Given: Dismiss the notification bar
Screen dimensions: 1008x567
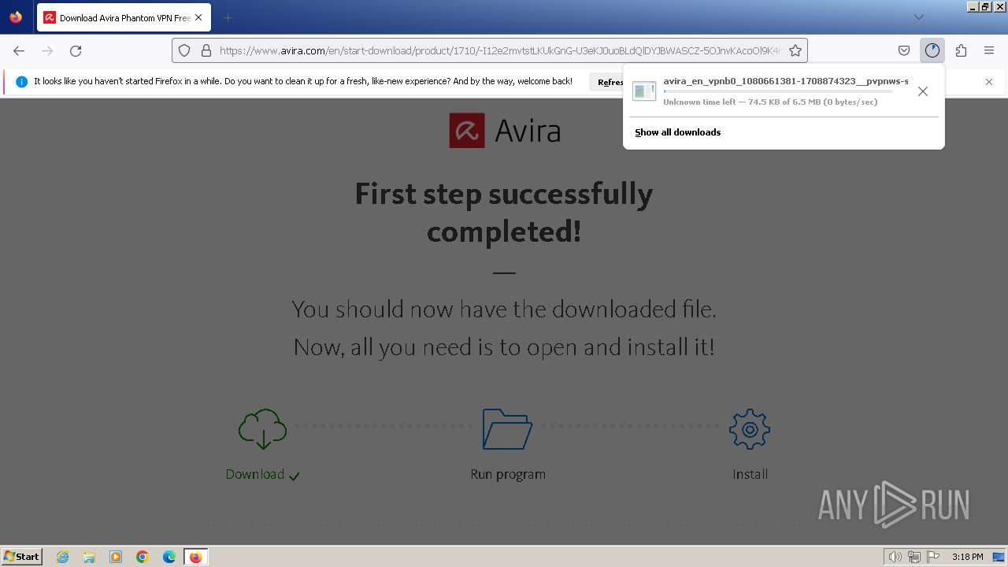Looking at the screenshot, I should click(989, 82).
